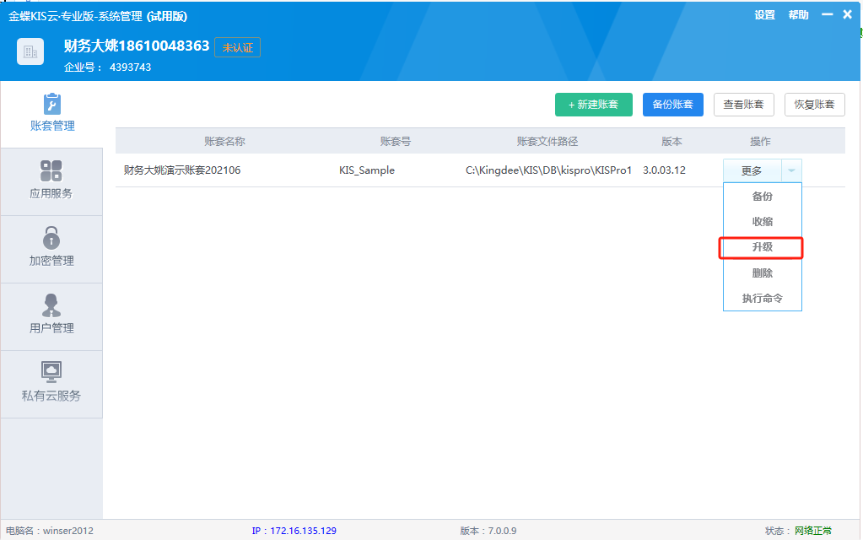The image size is (863, 540).
Task: Click the 操作 column header
Action: point(760,142)
